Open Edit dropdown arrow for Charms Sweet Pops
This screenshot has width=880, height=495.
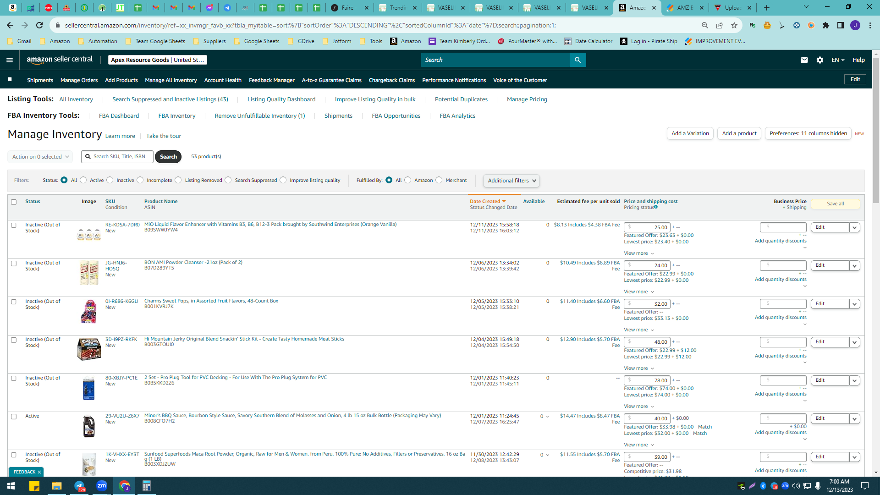(855, 304)
